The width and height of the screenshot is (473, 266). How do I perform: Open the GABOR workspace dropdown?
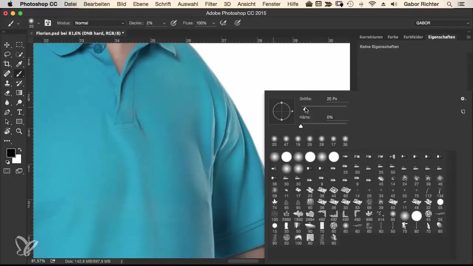[442, 23]
